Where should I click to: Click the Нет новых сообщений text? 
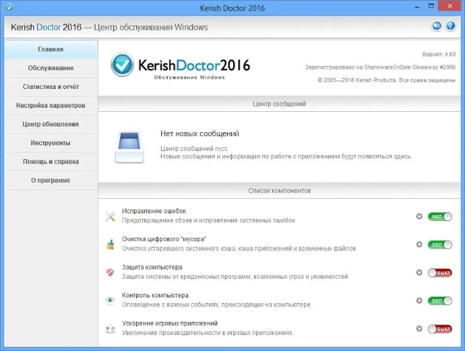(200, 133)
